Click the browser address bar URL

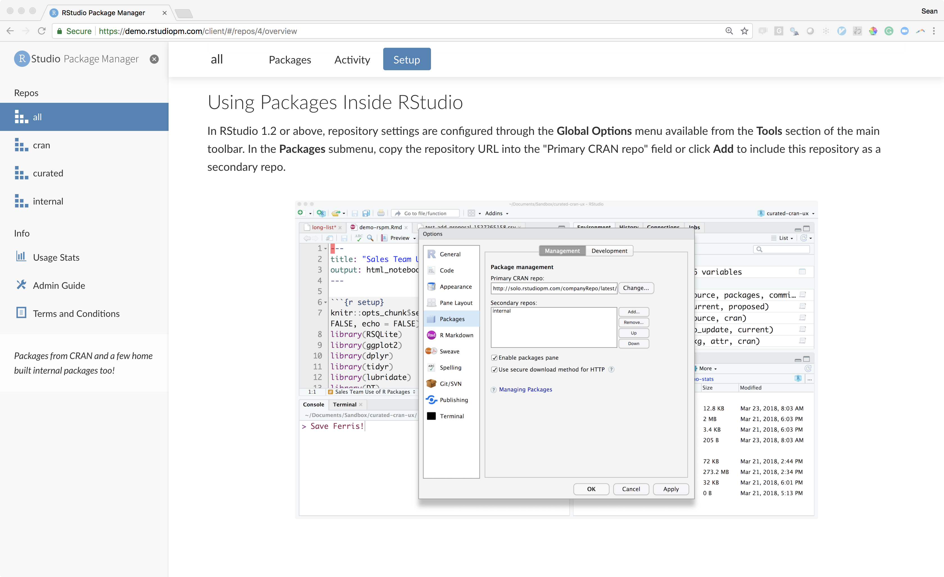point(197,31)
